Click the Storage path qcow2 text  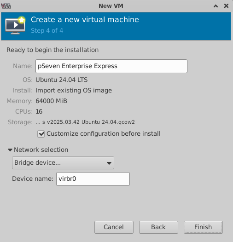[x=85, y=122]
